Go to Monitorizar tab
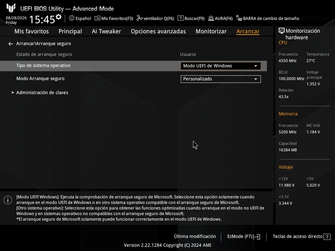335x251 pixels. tap(211, 31)
